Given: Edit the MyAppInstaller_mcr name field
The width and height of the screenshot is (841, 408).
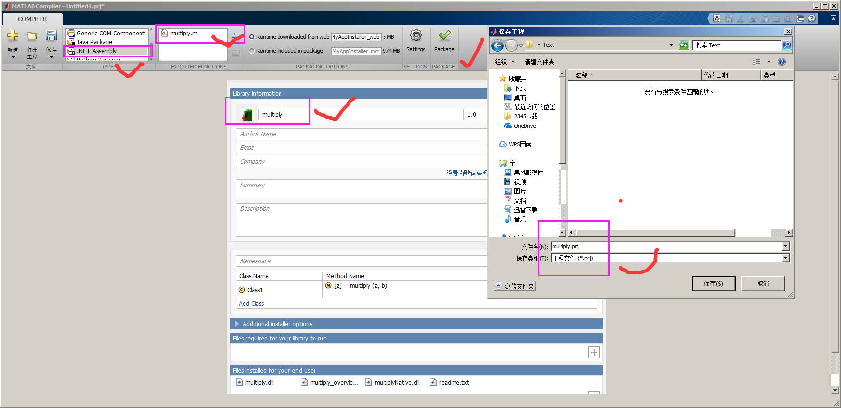Looking at the screenshot, I should pyautogui.click(x=356, y=51).
